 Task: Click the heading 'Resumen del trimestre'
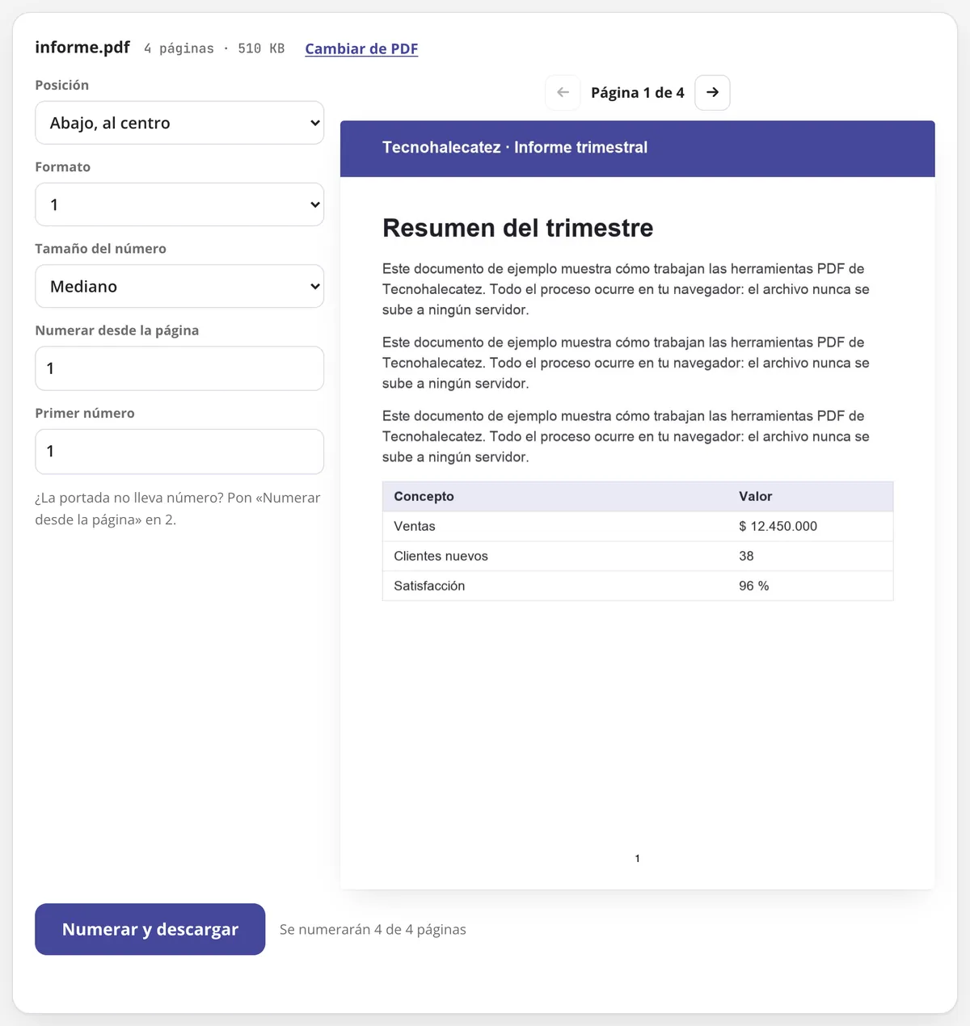(x=517, y=228)
